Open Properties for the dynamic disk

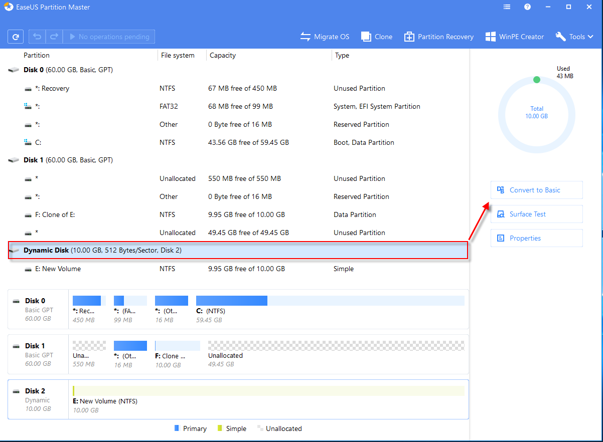(x=536, y=238)
